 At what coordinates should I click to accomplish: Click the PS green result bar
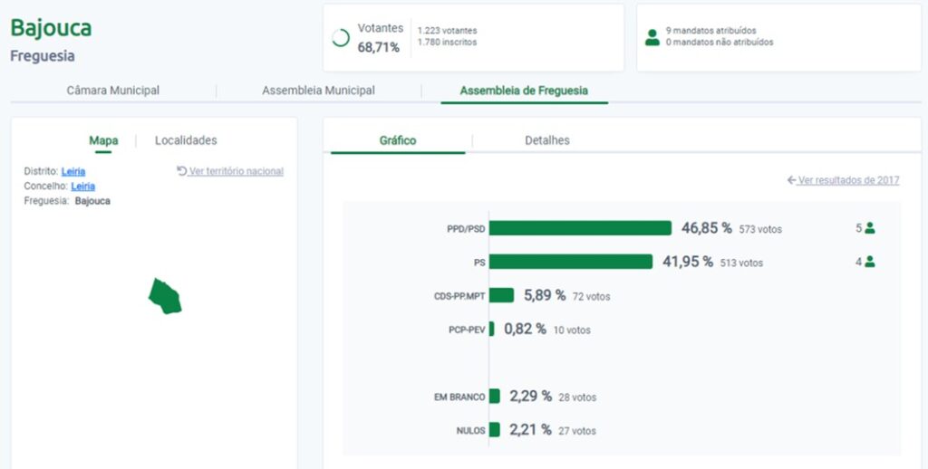pos(571,262)
